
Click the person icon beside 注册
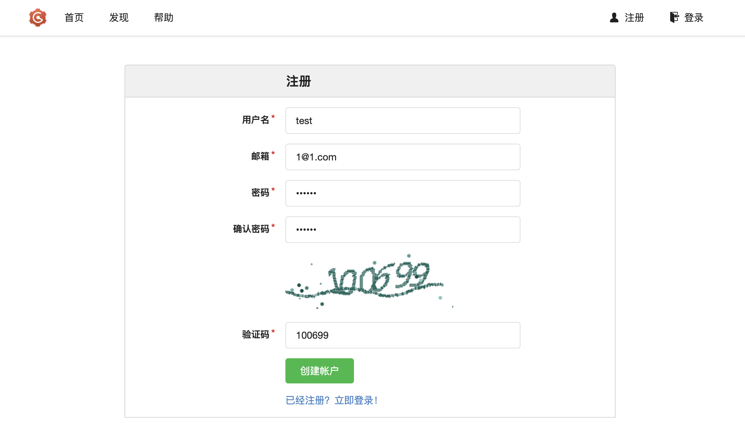[614, 17]
